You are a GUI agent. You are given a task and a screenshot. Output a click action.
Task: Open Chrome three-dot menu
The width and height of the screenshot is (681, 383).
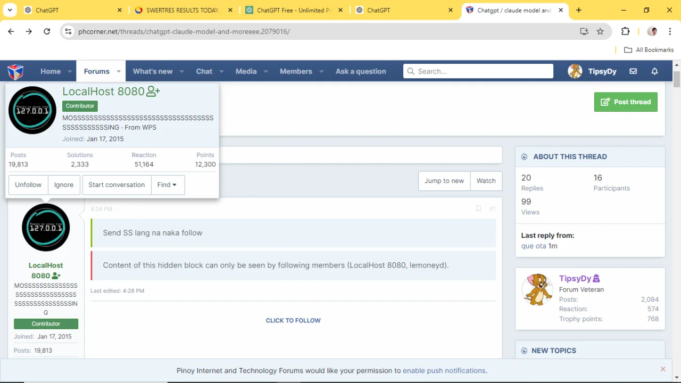tap(669, 31)
